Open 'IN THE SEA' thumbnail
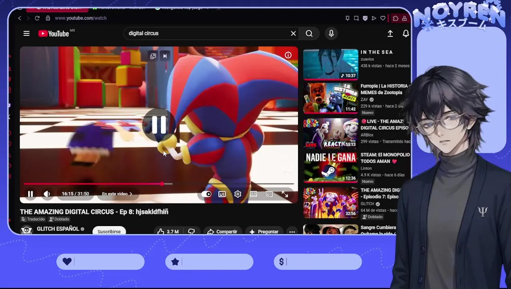The height and width of the screenshot is (289, 511). click(x=331, y=64)
